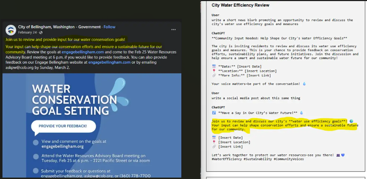Click the bullet circle beside "View and comment"
Screen dimensions: 367x179
(x=35, y=143)
